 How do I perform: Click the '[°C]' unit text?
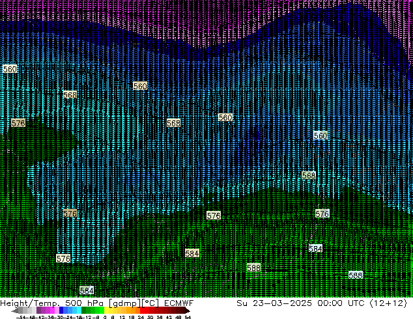tap(150, 303)
